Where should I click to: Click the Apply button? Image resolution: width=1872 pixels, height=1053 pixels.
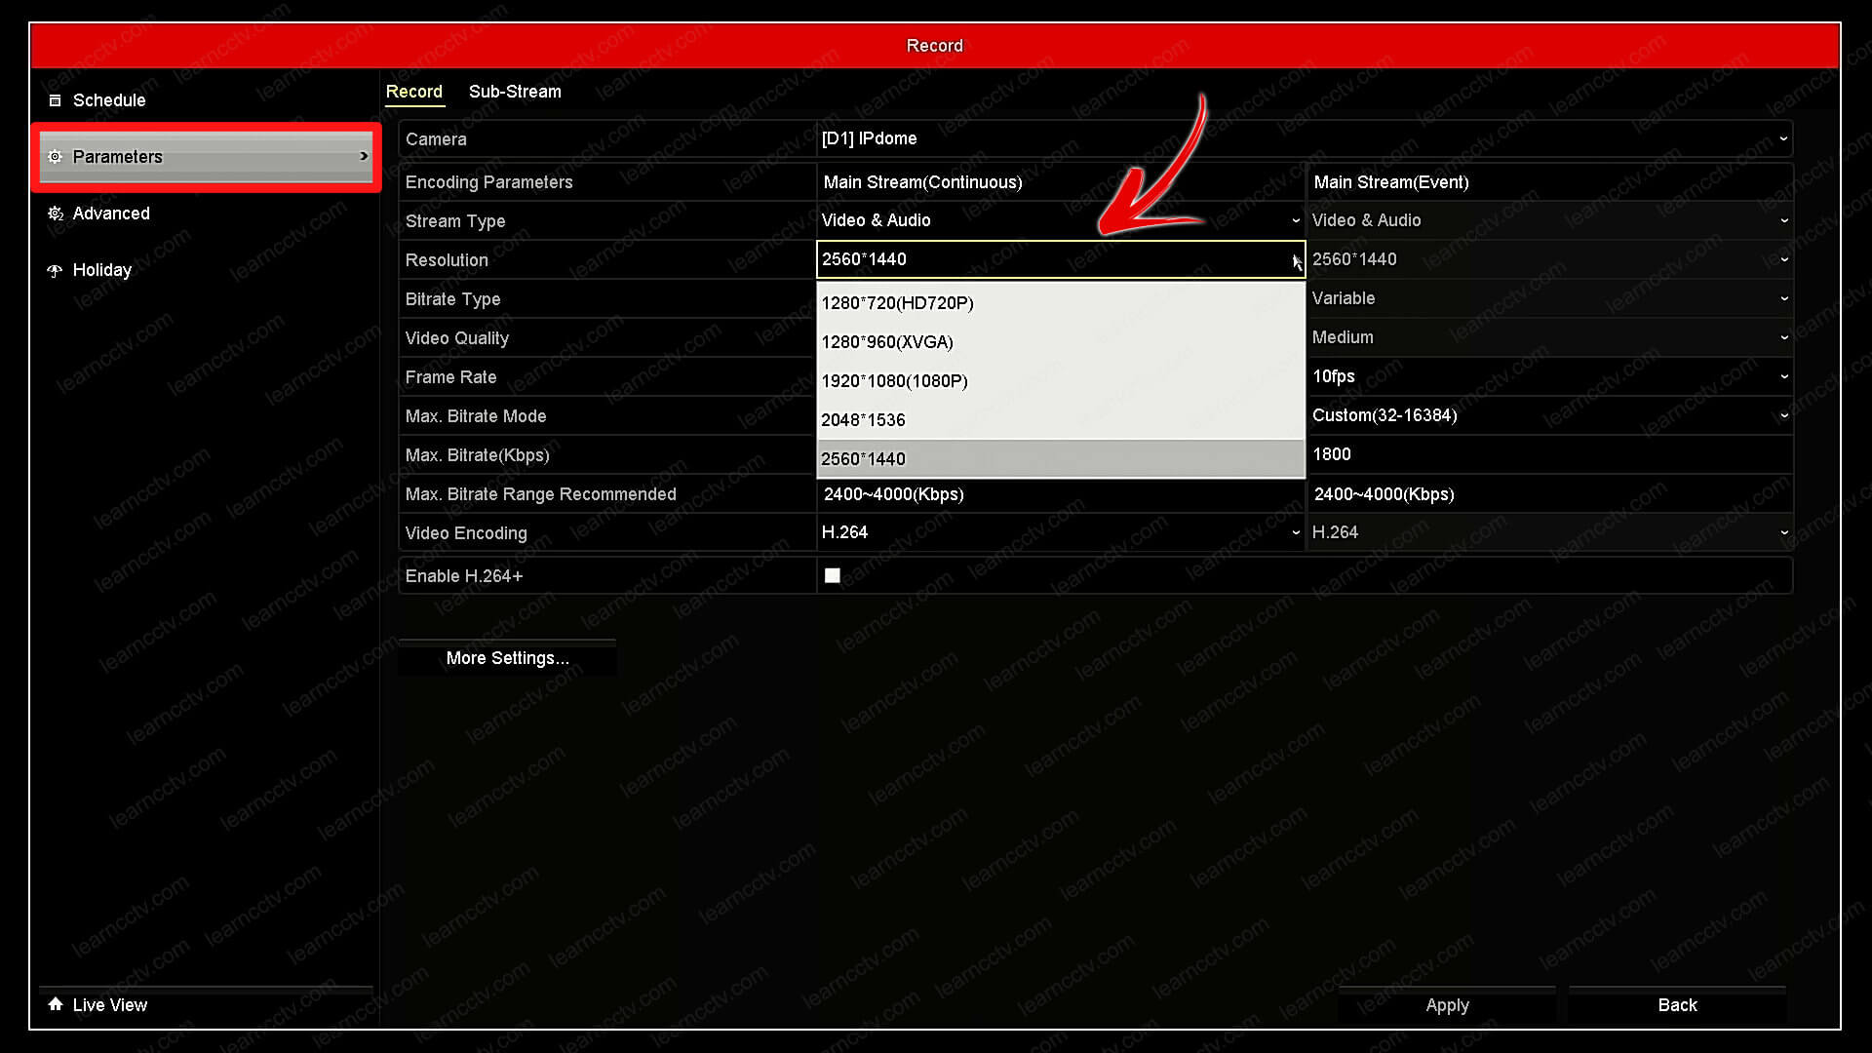1447,1005
